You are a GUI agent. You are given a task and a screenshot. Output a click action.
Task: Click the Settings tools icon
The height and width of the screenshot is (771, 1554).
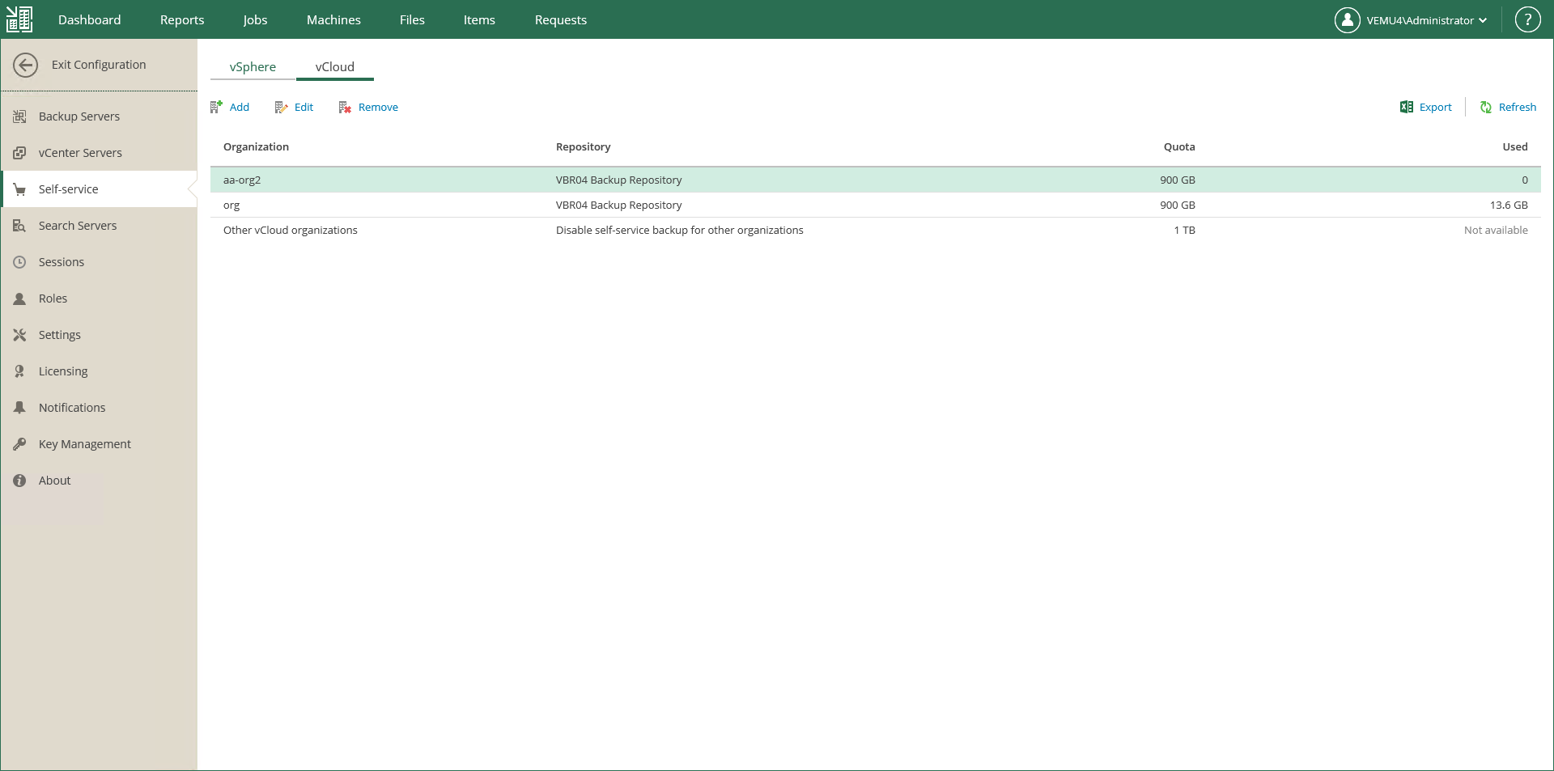click(19, 335)
